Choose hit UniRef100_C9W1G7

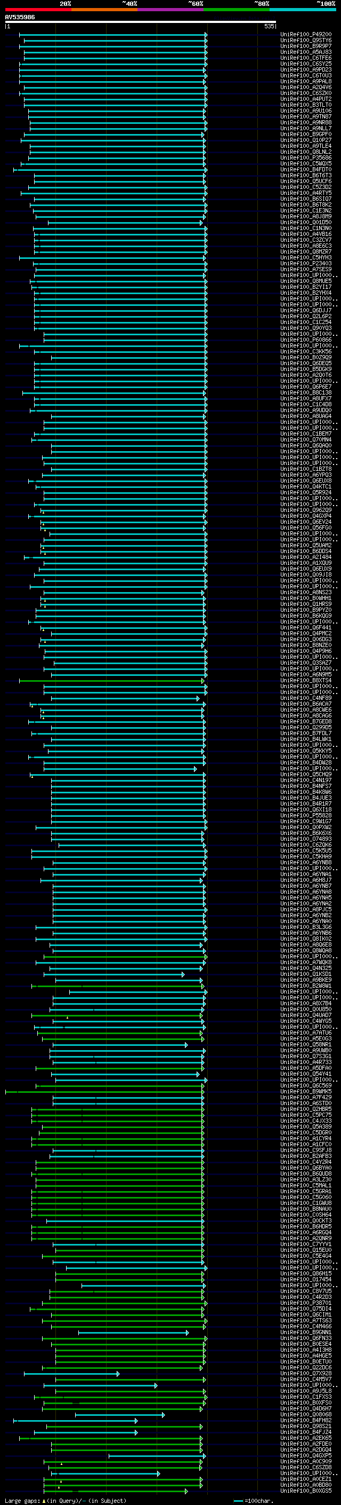tap(305, 822)
